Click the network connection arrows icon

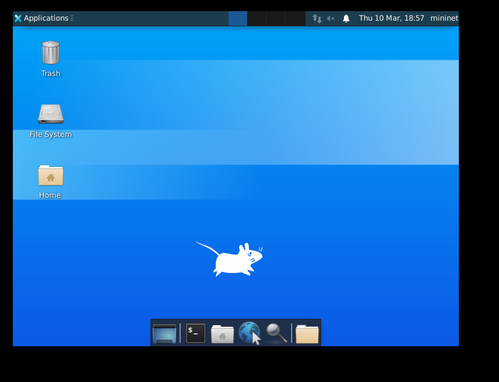click(x=317, y=18)
